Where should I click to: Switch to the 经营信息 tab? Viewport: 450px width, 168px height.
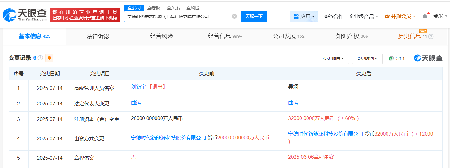coord(225,36)
